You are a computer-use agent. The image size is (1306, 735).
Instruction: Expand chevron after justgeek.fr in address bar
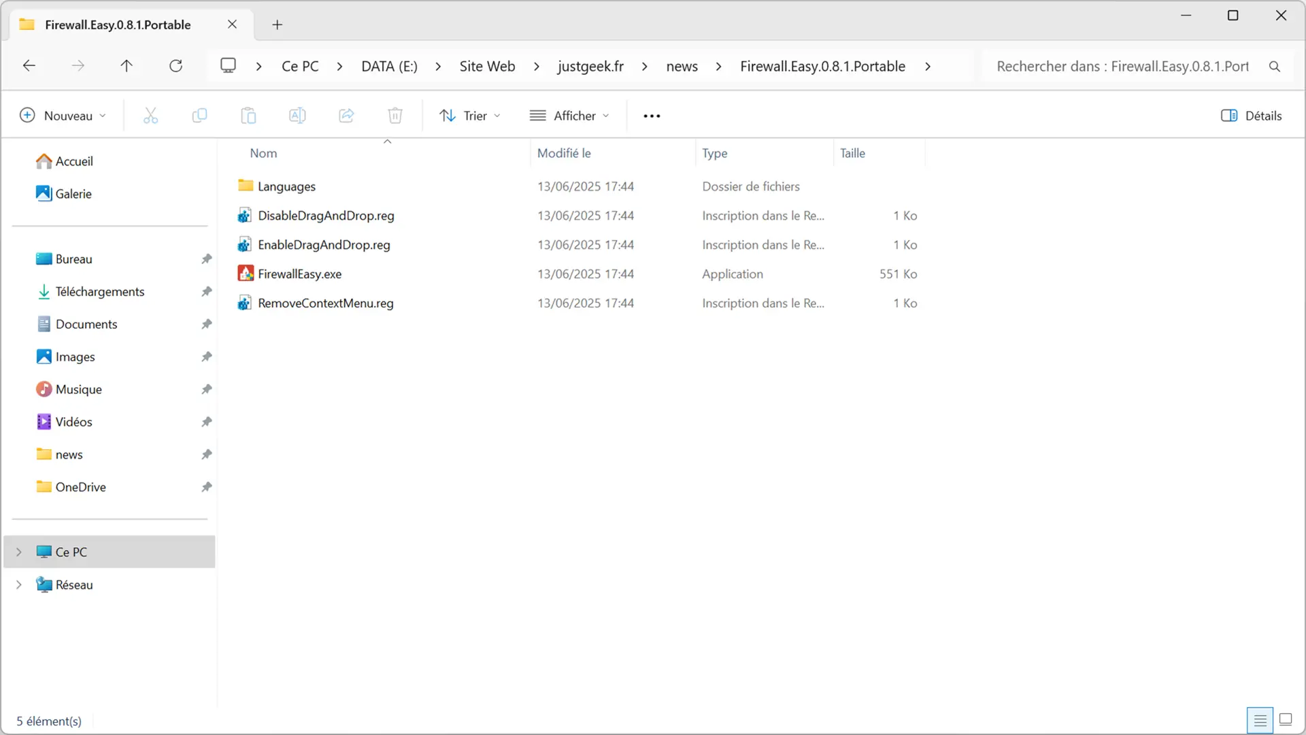pyautogui.click(x=644, y=67)
